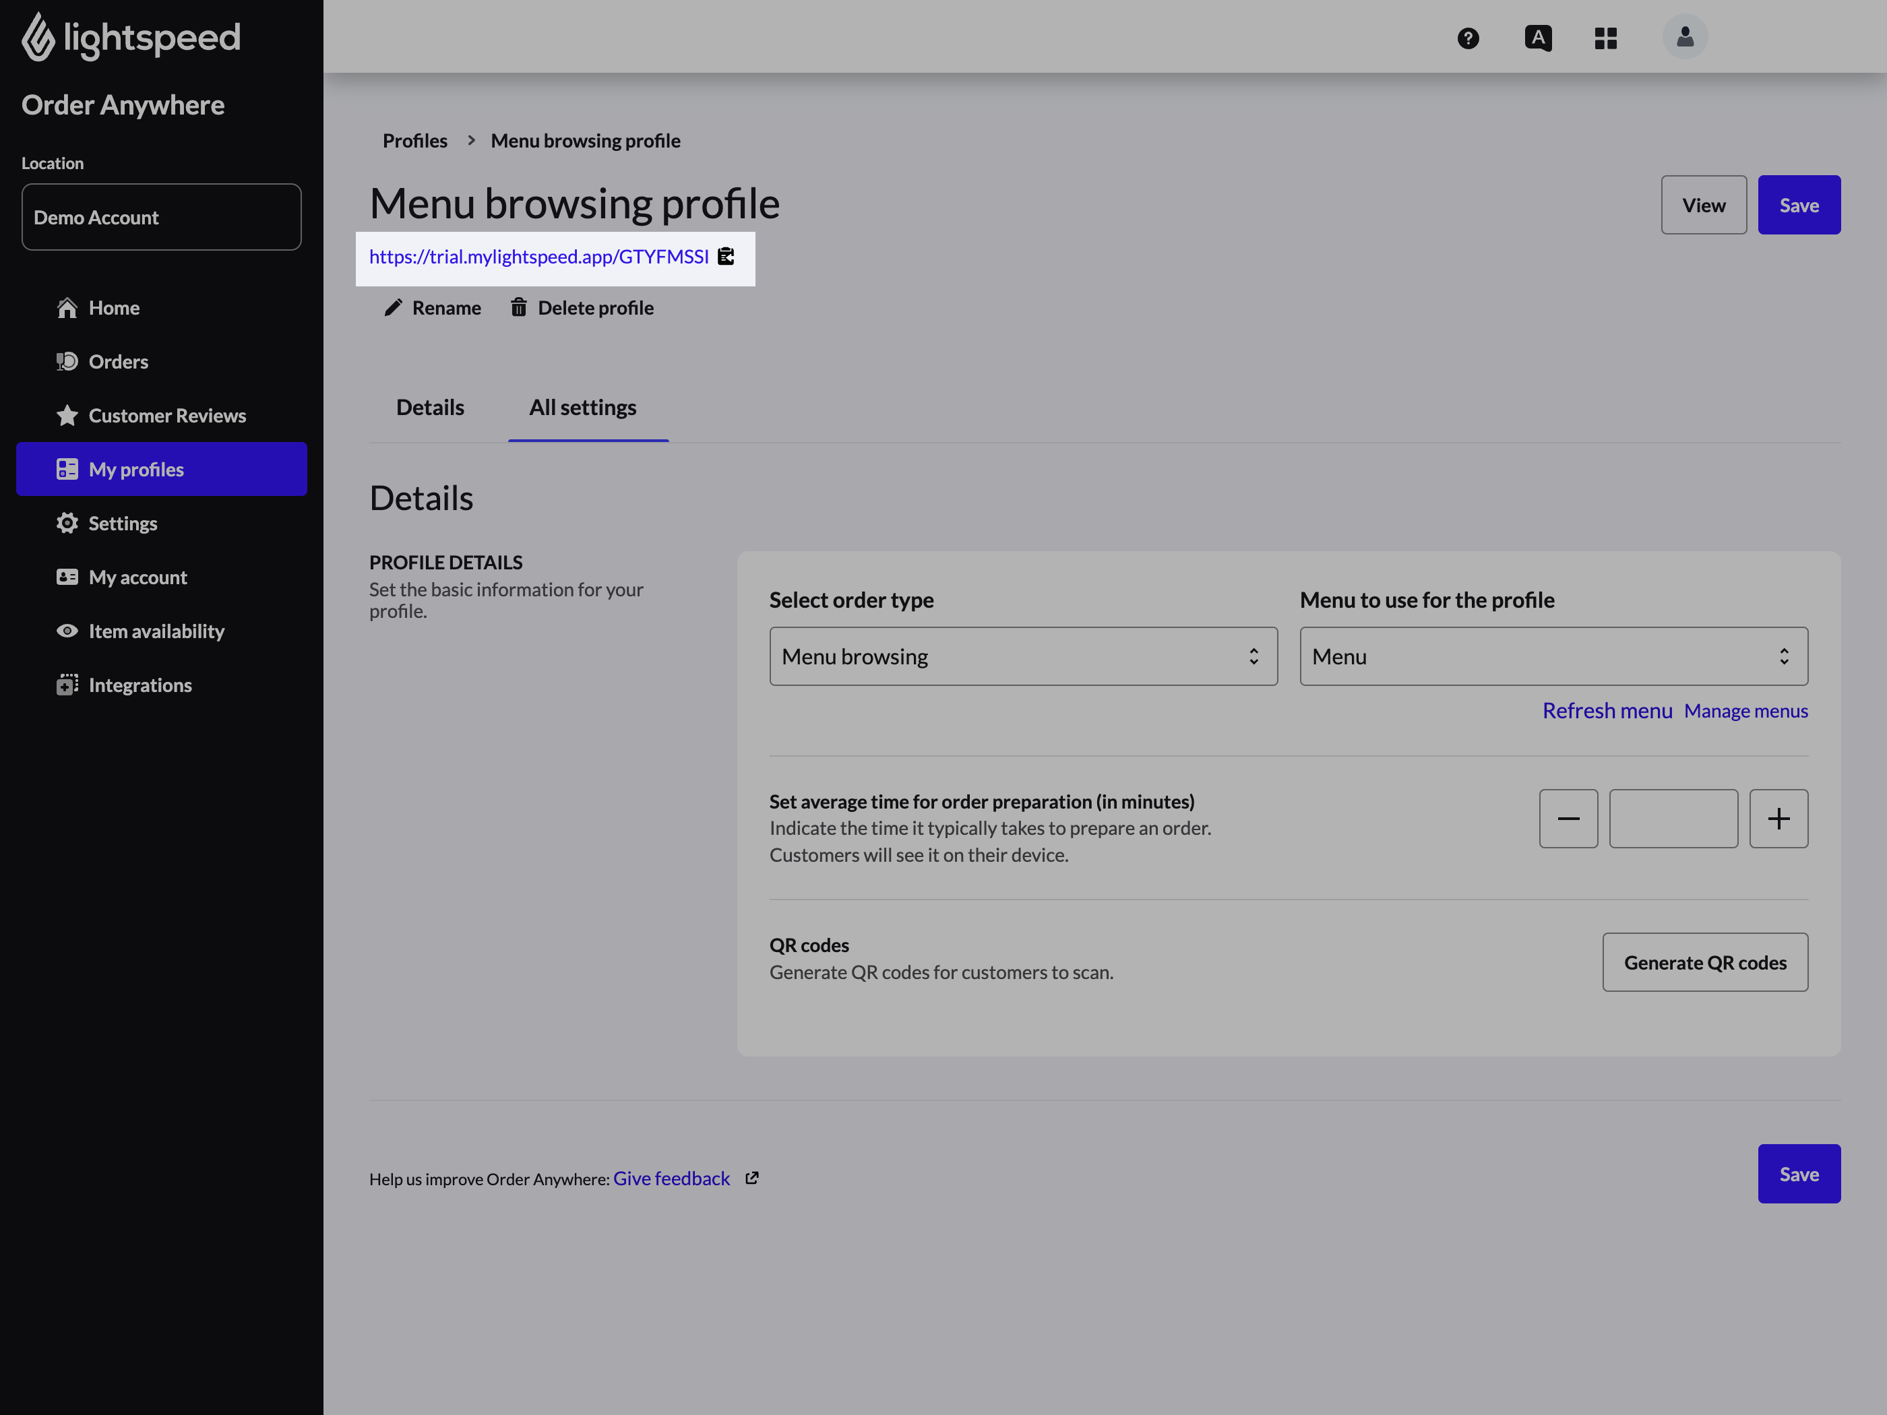Open My profiles in the sidebar

161,469
